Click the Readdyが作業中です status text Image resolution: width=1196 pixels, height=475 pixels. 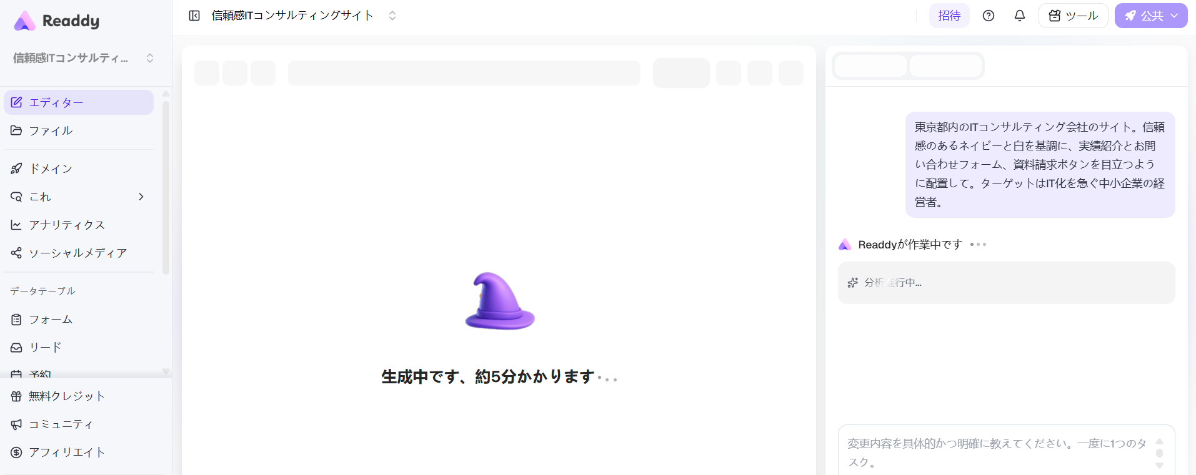[910, 245]
